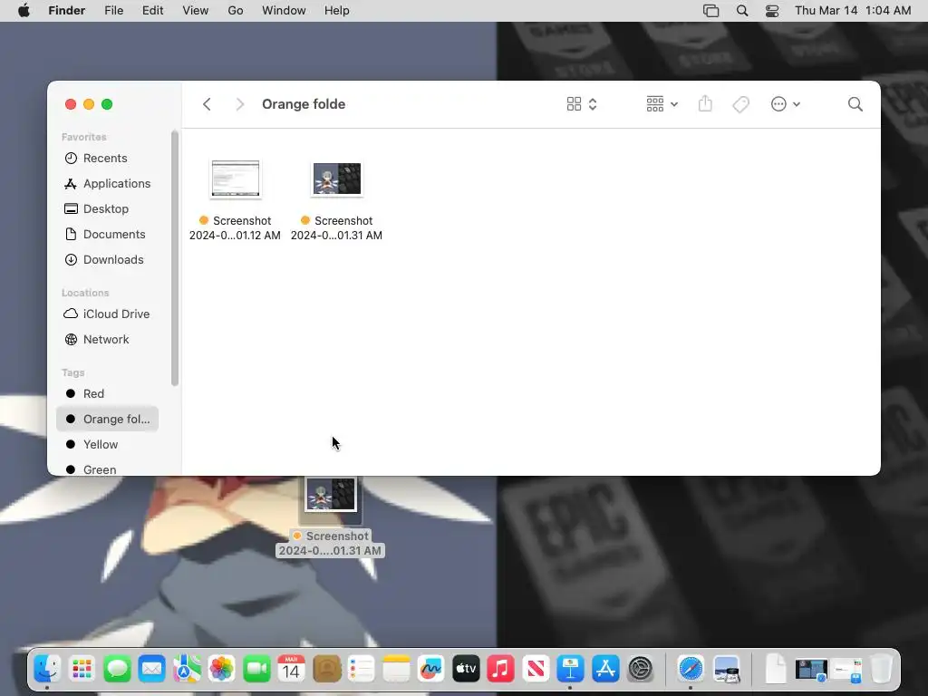Select the Yellow tag
This screenshot has height=696, width=928.
[107, 444]
